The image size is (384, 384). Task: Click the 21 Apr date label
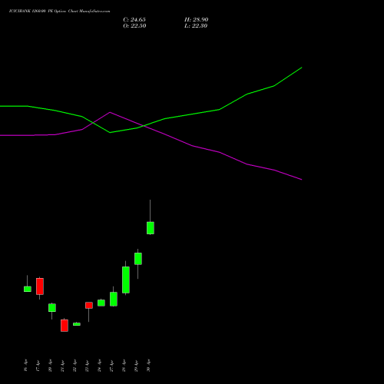point(62,366)
